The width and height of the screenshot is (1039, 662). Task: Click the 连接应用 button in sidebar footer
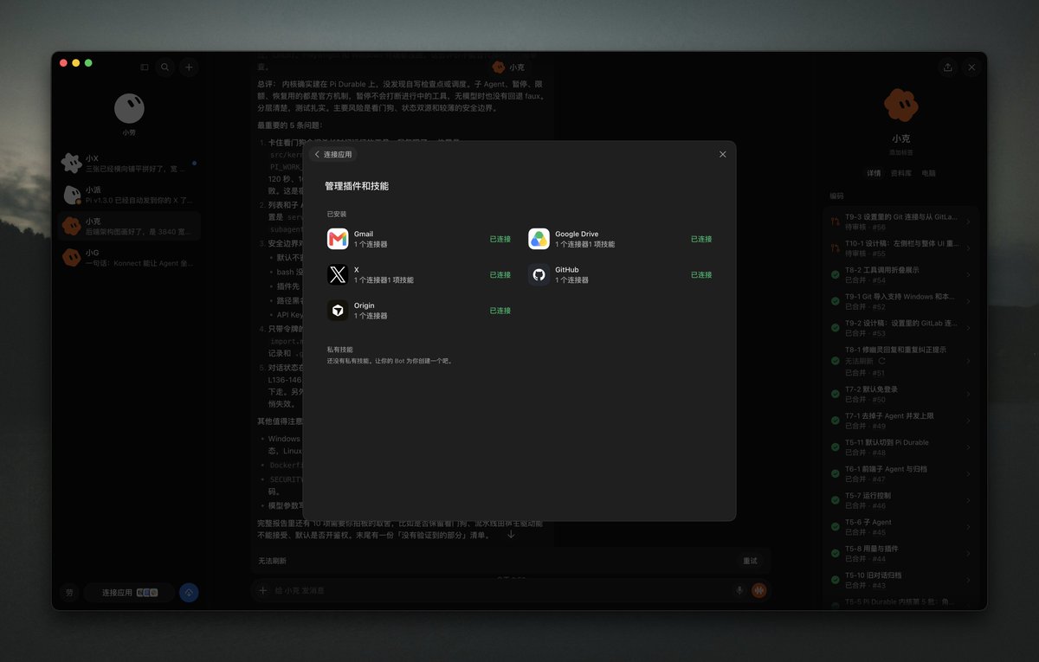click(129, 593)
